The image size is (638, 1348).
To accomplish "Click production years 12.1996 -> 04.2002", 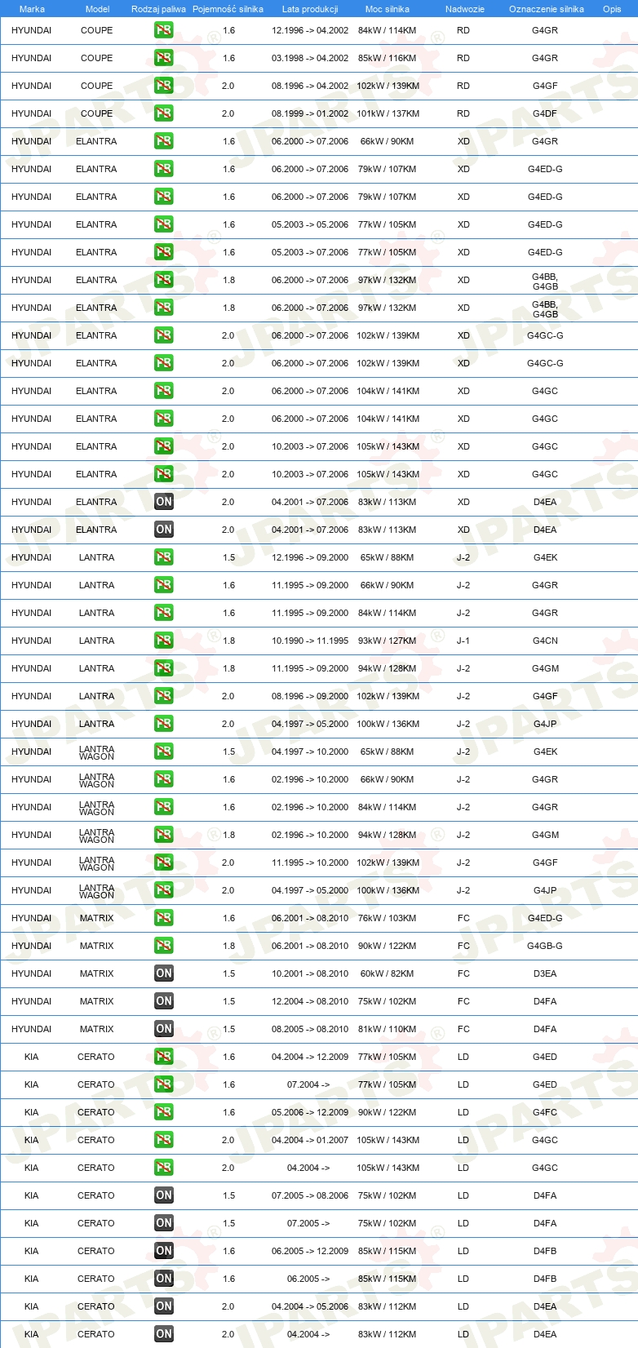I will pos(310,30).
